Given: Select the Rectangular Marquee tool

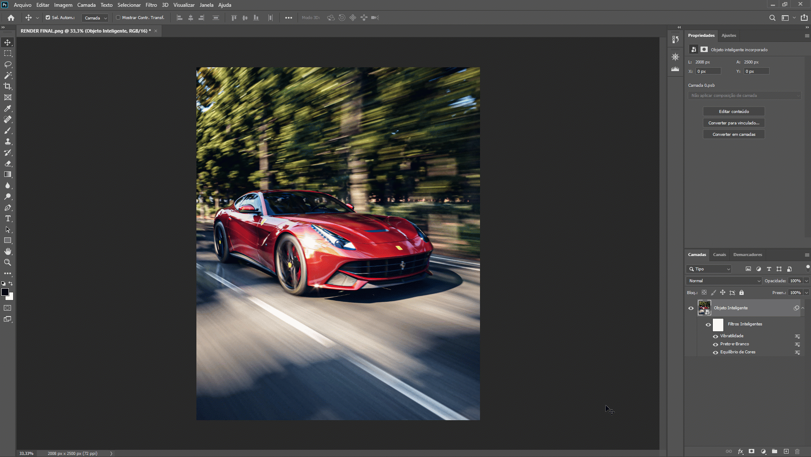Looking at the screenshot, I should (8, 53).
